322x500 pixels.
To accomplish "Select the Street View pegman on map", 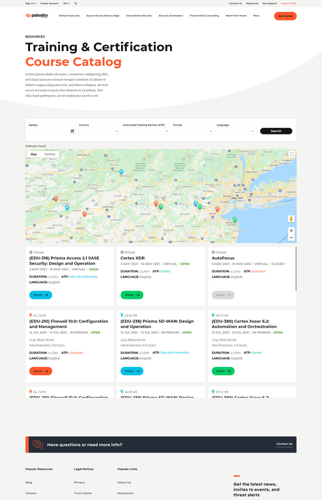I will coord(291,219).
